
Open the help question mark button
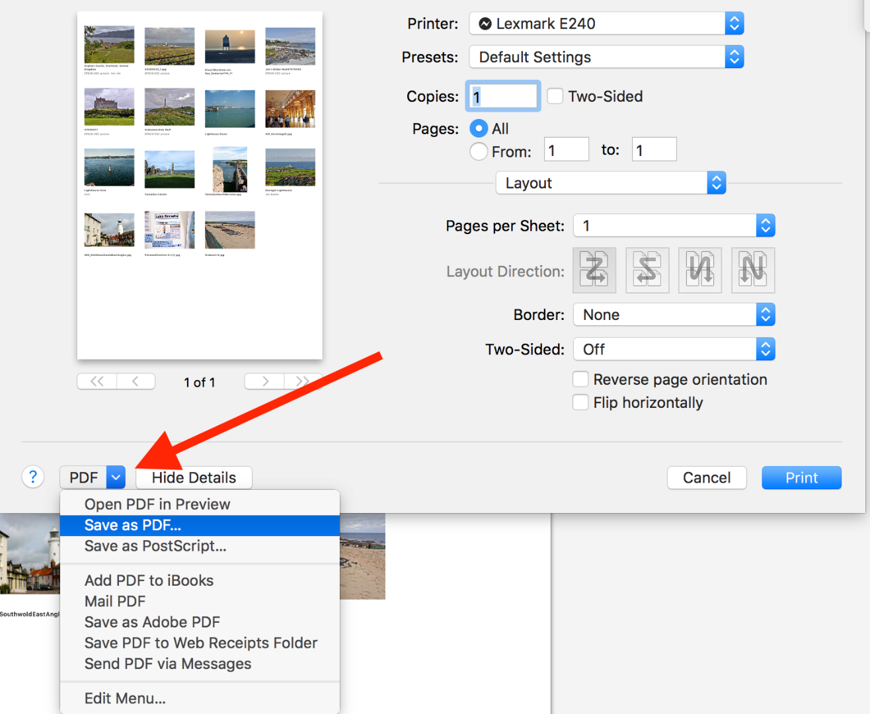tap(33, 477)
